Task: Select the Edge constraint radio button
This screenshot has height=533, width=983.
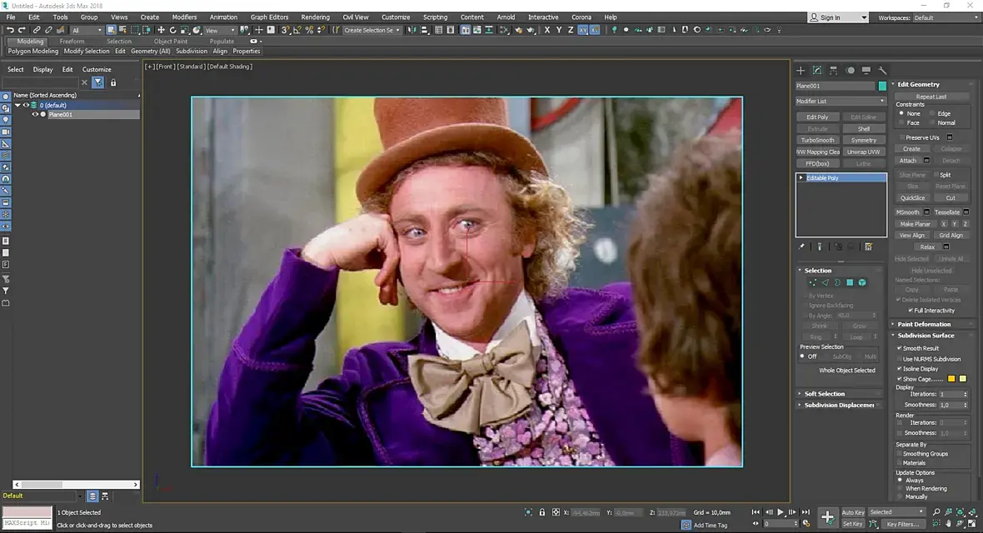Action: point(931,113)
